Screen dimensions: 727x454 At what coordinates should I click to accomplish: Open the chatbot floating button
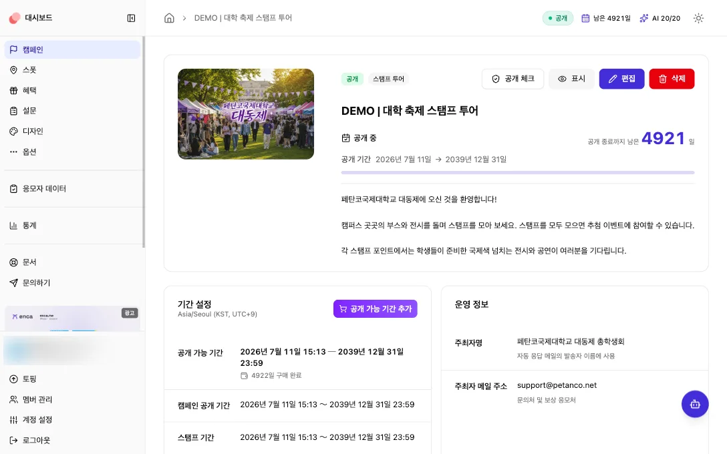coord(694,404)
